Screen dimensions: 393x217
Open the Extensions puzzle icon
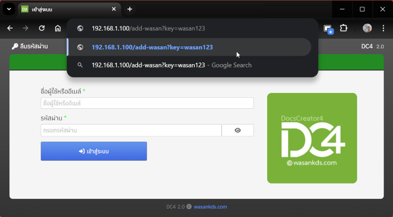343,28
